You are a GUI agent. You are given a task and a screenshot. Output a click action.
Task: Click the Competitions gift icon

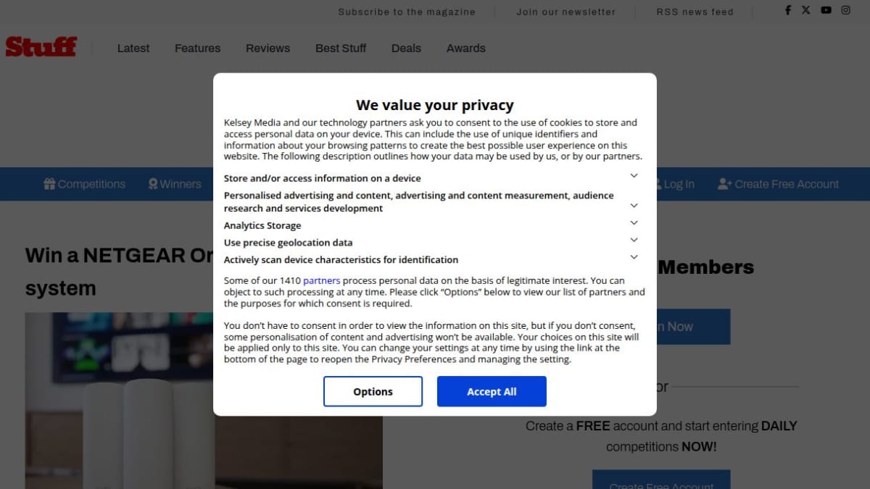pos(49,184)
